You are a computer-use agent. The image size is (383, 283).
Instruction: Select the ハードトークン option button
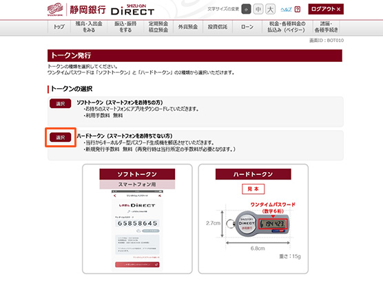click(x=61, y=137)
